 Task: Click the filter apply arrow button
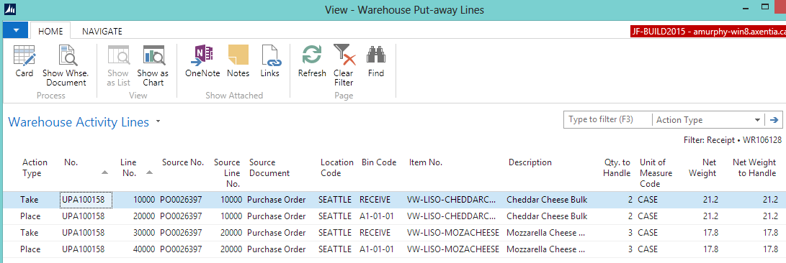[x=774, y=119]
